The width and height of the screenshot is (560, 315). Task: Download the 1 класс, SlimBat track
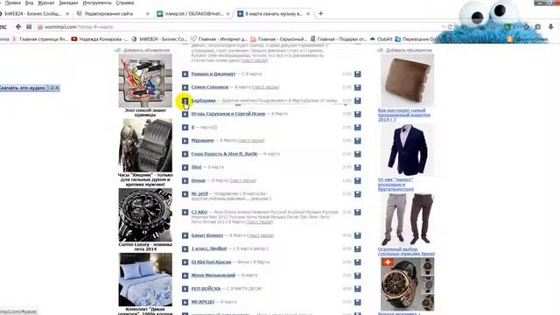[358, 248]
